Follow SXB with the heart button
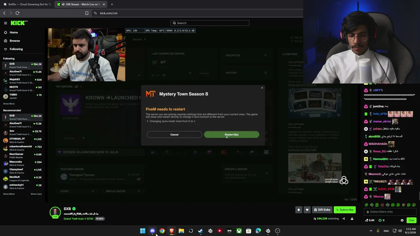This screenshot has width=420, height=236. pos(307,210)
